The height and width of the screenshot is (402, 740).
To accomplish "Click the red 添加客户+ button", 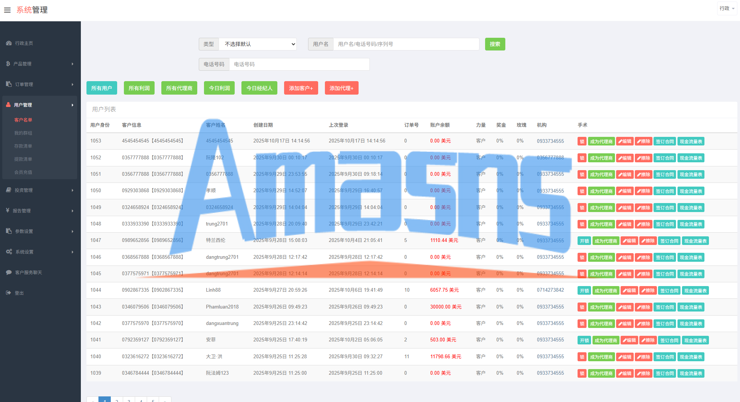I will [301, 88].
